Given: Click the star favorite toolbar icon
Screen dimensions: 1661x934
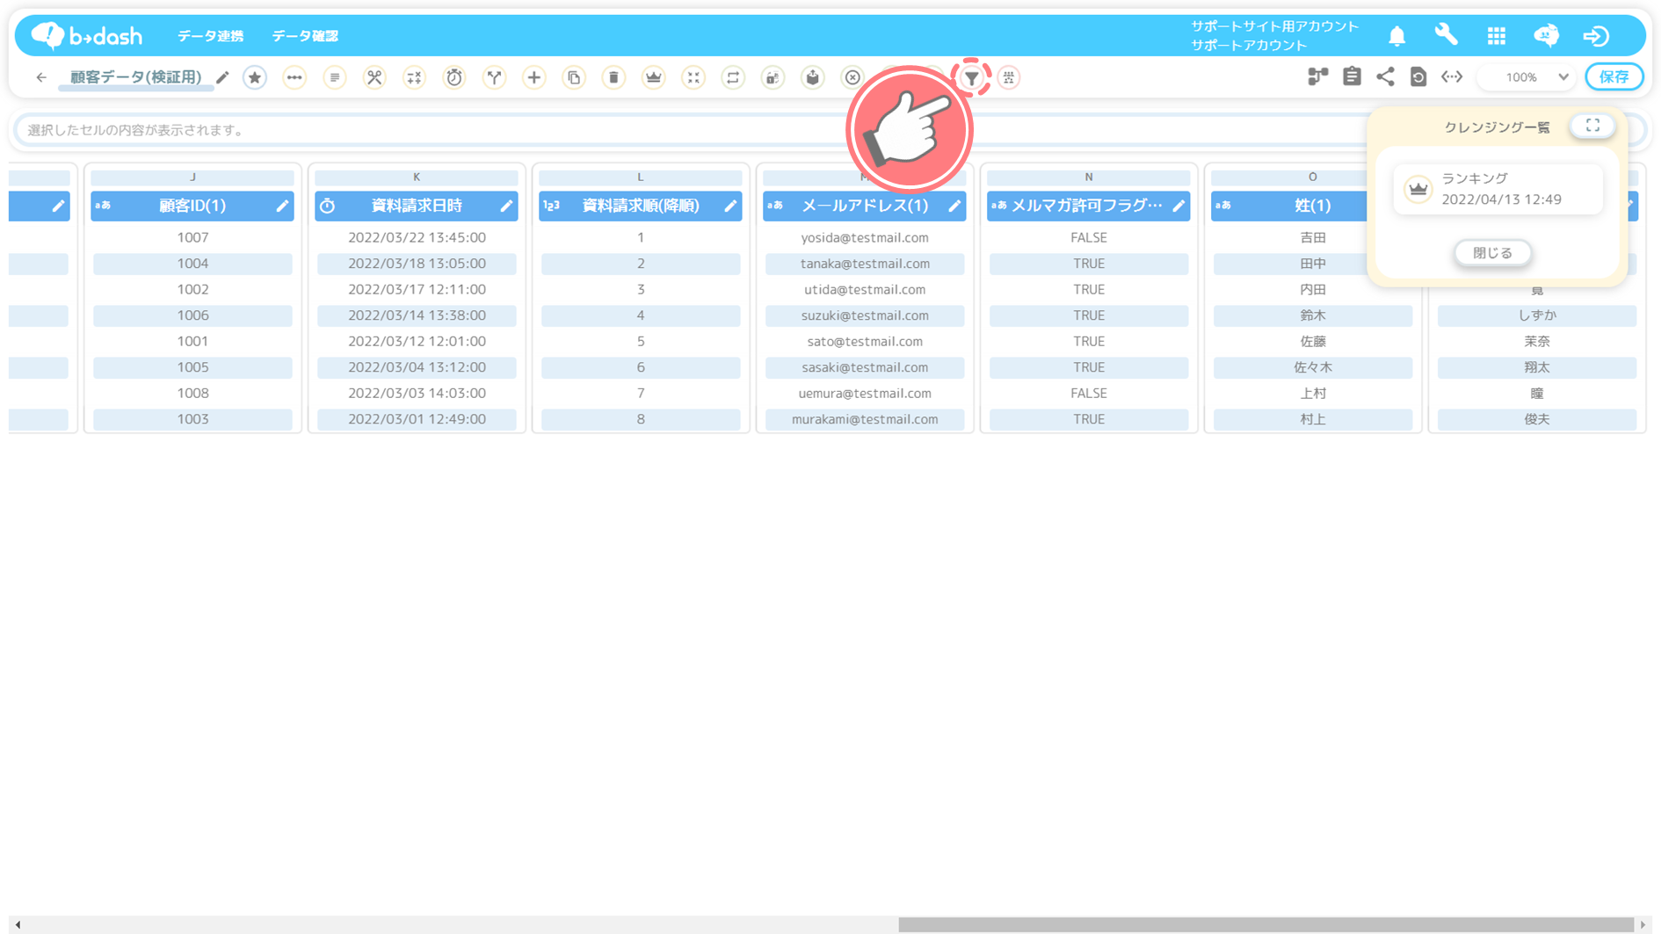Looking at the screenshot, I should [x=255, y=77].
